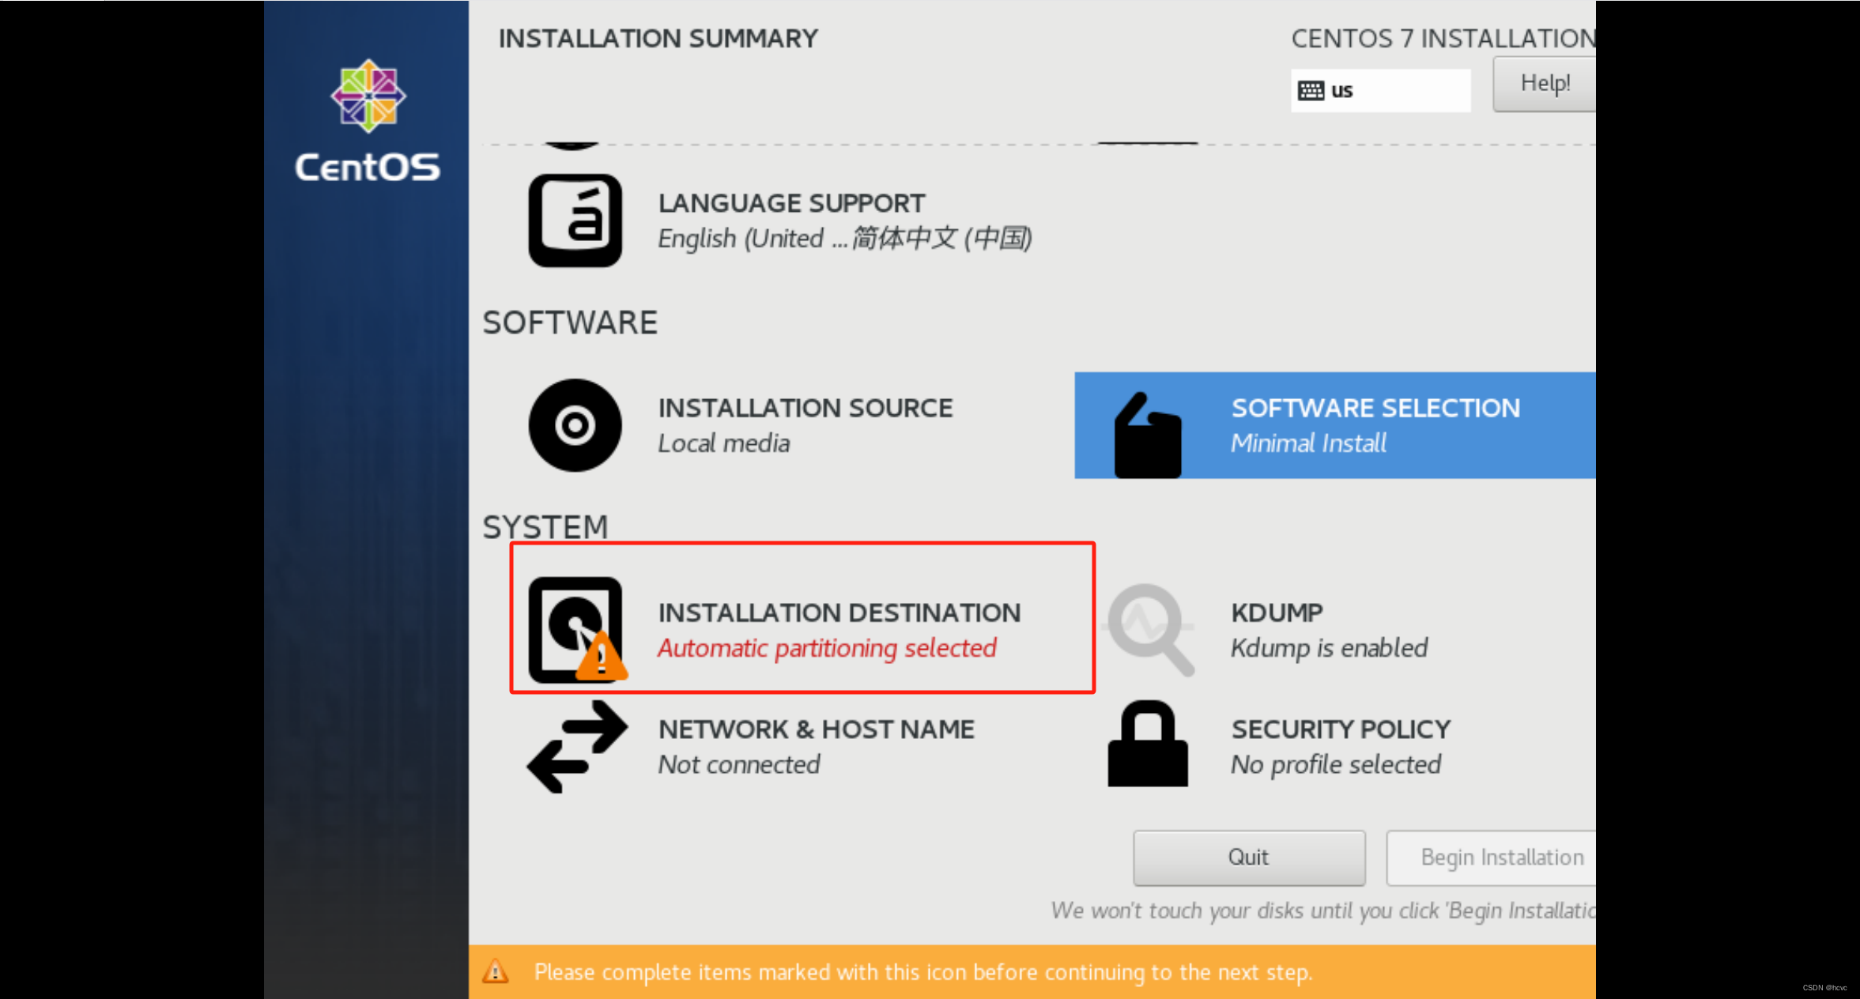Screen dimensions: 1860x999
Task: Click the Installation Source disc icon
Action: coord(575,425)
